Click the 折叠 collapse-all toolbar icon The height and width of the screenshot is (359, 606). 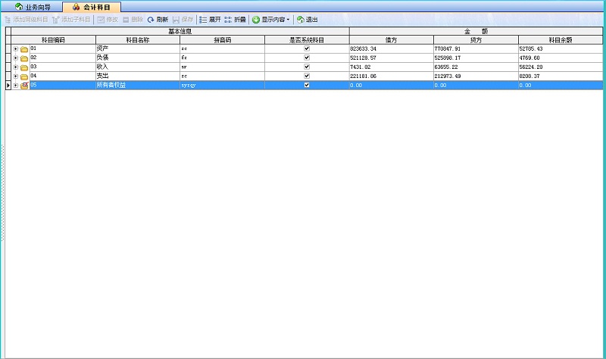click(228, 19)
